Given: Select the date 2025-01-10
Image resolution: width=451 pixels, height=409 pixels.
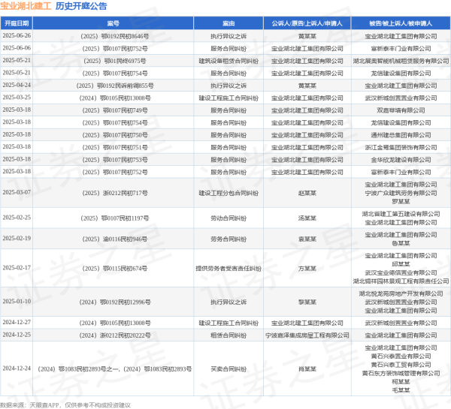Looking at the screenshot, I should coord(17,302).
